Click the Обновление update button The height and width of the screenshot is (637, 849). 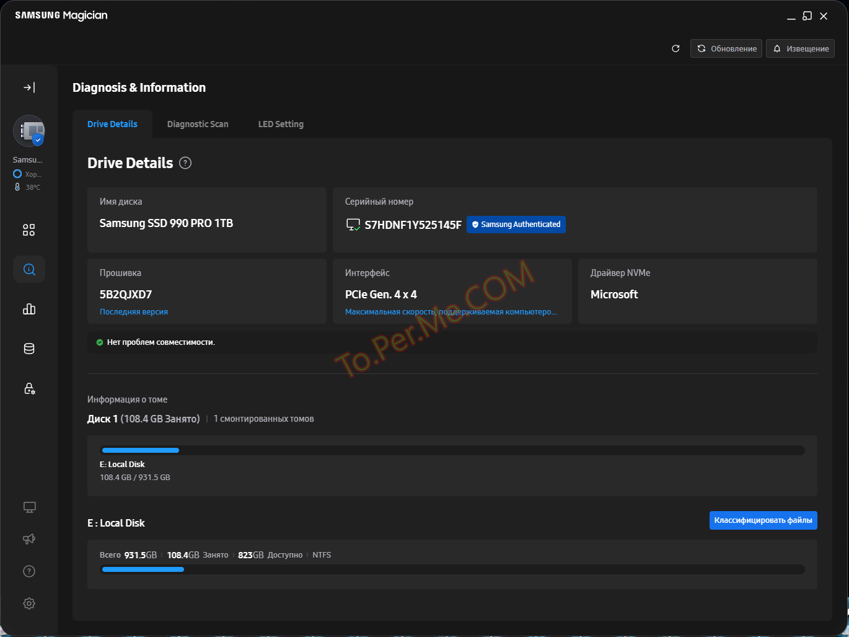coord(726,48)
